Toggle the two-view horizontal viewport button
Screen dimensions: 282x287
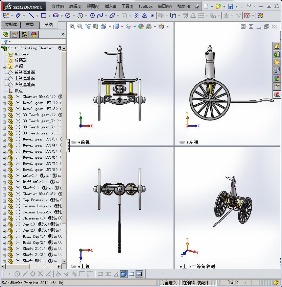pyautogui.click(x=132, y=274)
